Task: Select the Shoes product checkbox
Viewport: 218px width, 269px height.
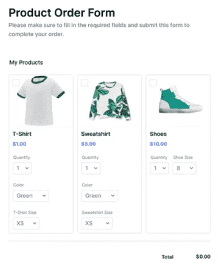Action: point(153,83)
